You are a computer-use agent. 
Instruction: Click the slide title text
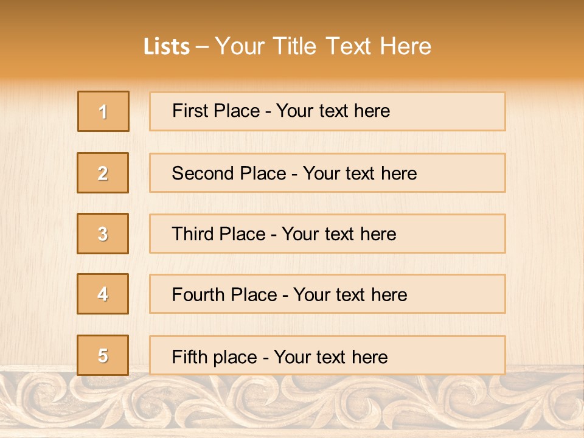point(287,46)
